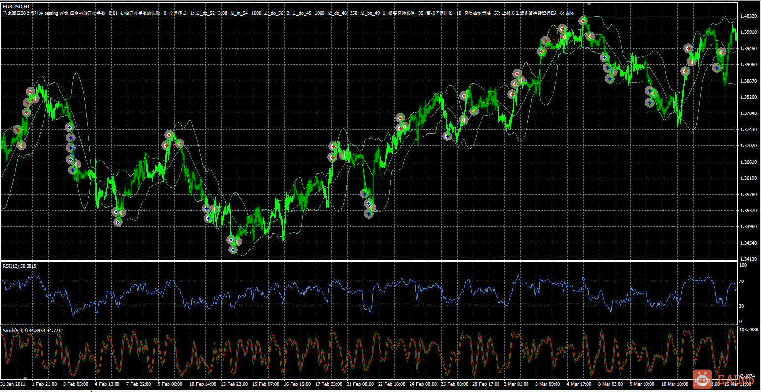Click the 22 Feb 16:00 time label
Screen dimensions: 761x392
pos(391,384)
